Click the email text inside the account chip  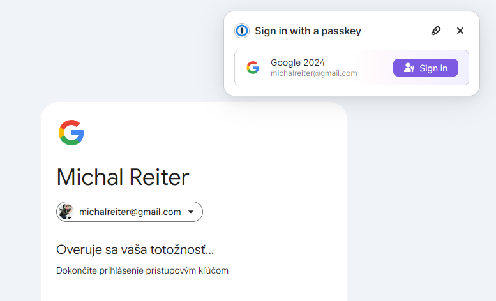[130, 212]
